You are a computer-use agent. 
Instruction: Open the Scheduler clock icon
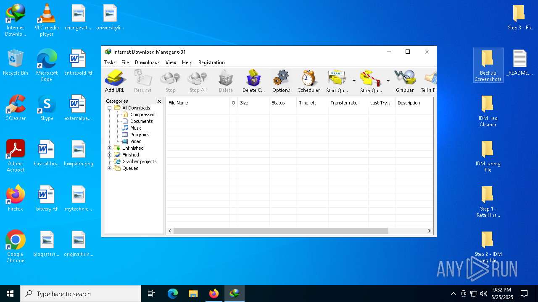pyautogui.click(x=309, y=81)
